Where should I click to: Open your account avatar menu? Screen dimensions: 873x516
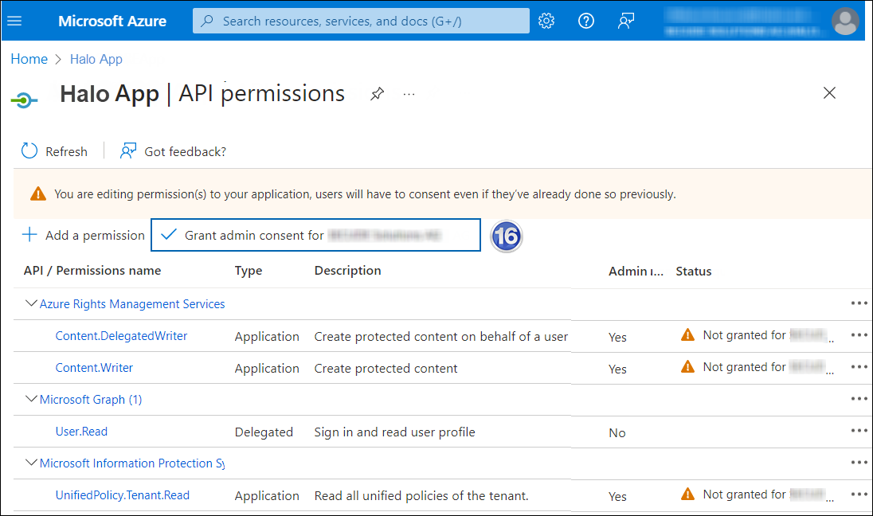click(x=845, y=21)
